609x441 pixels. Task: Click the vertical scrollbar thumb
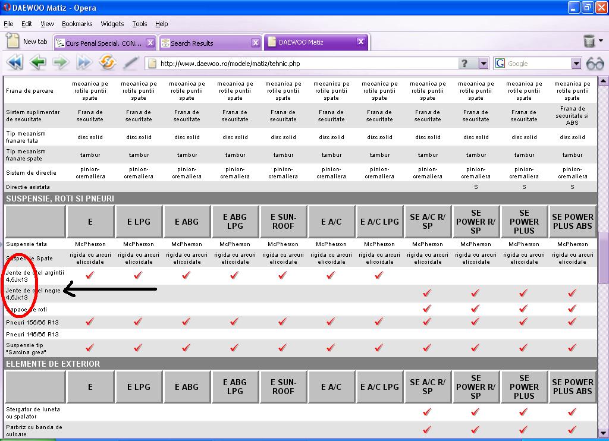click(x=603, y=258)
